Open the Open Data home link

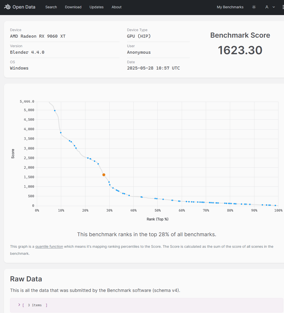coord(20,7)
